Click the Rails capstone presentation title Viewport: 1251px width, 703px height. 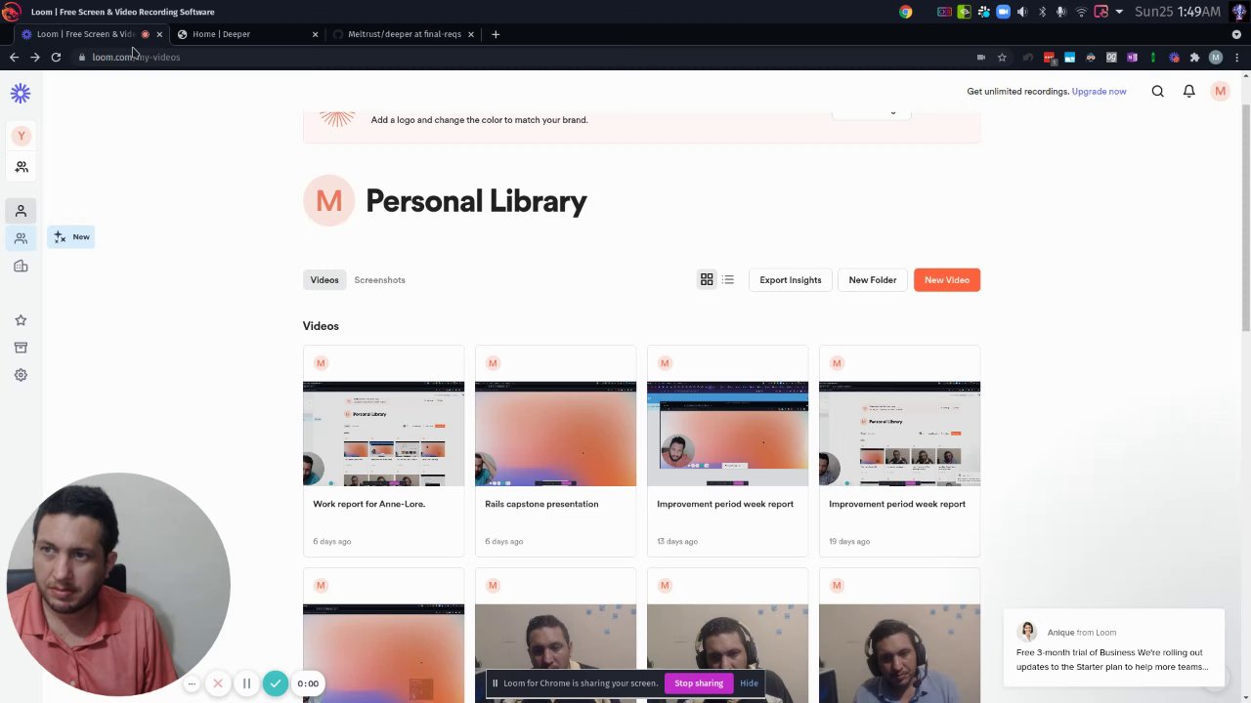point(541,504)
